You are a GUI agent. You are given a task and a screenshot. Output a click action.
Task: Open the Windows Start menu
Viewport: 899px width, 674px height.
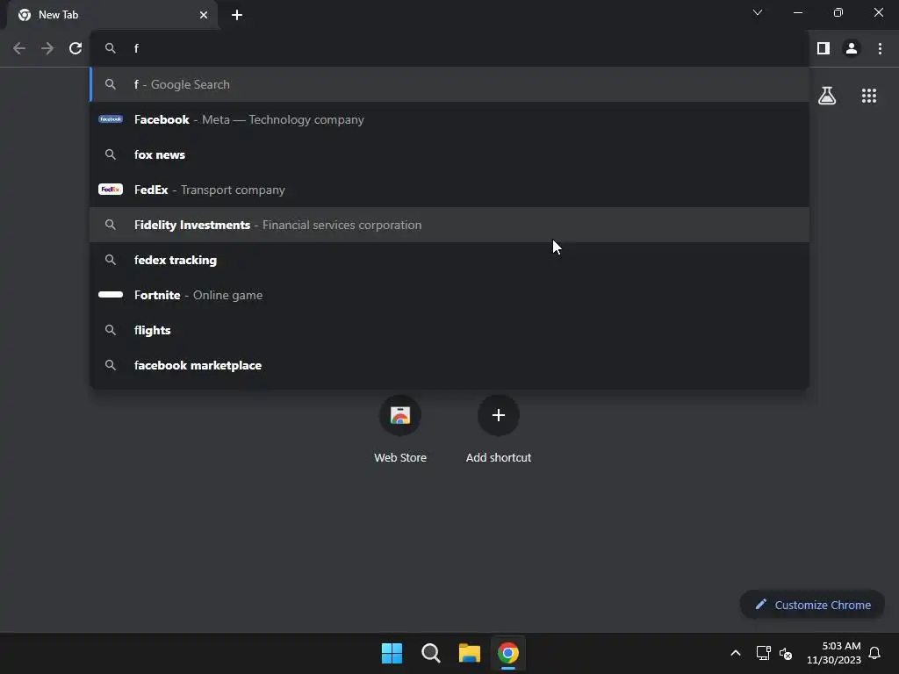click(x=392, y=653)
